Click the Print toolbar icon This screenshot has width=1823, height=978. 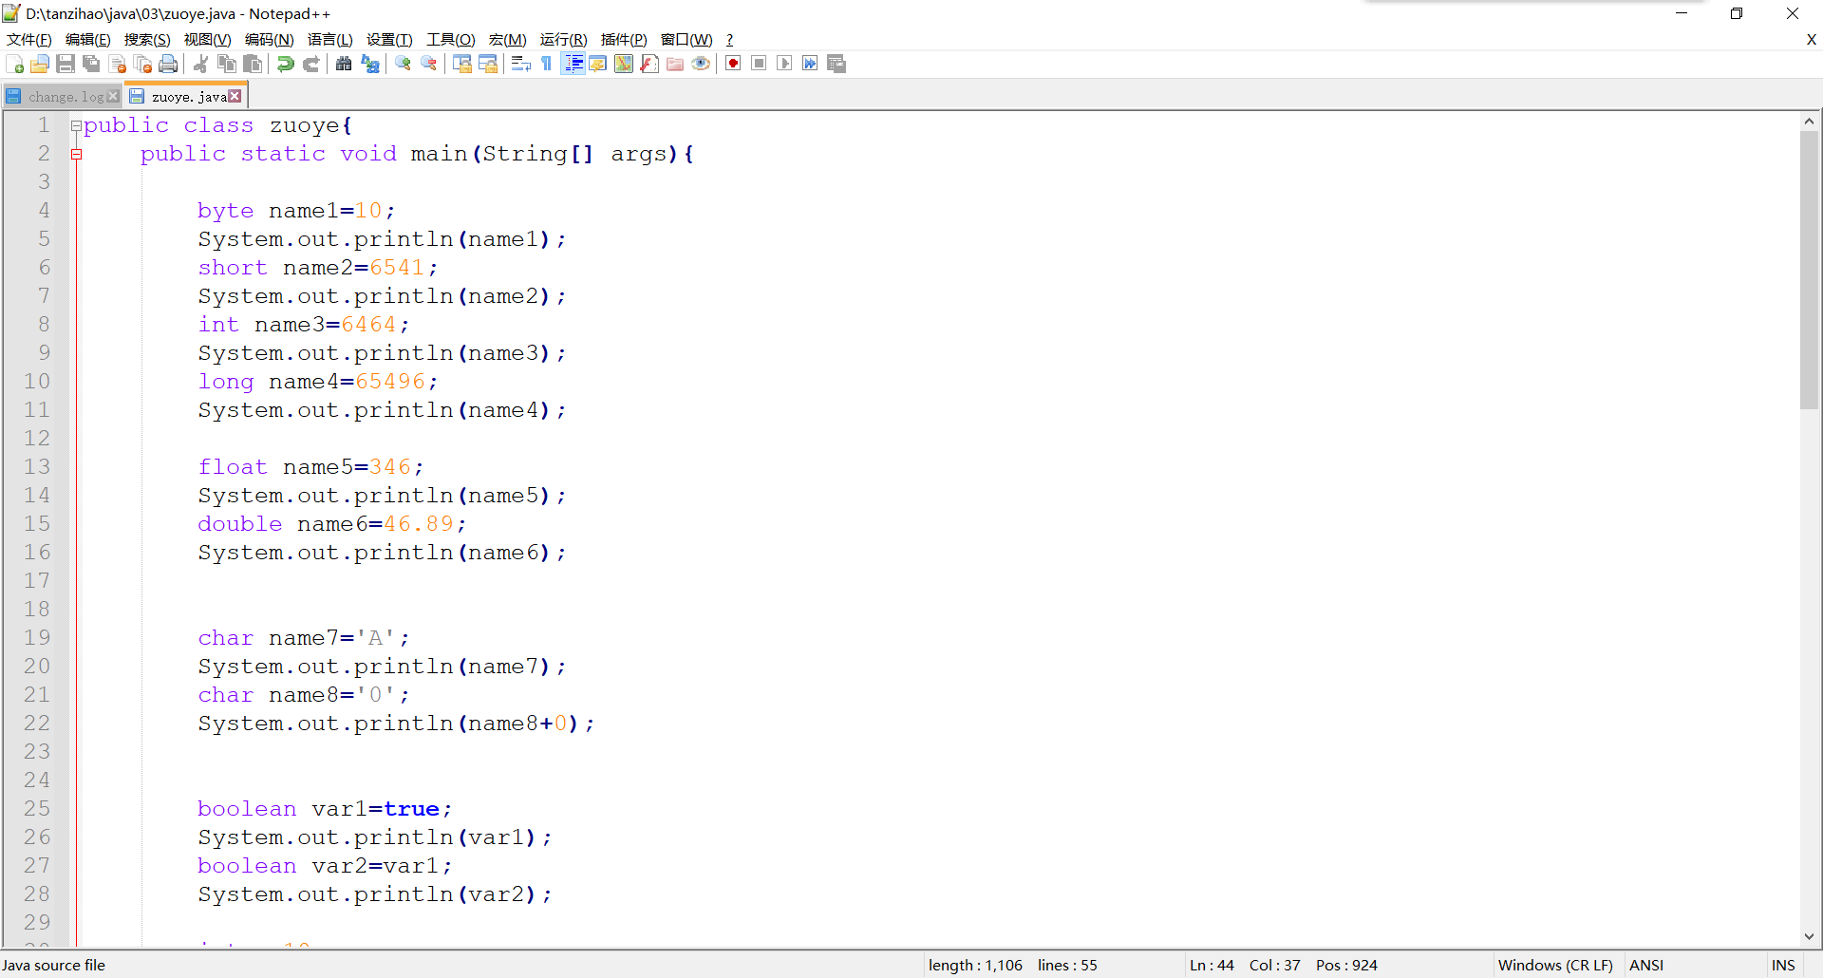pyautogui.click(x=168, y=64)
